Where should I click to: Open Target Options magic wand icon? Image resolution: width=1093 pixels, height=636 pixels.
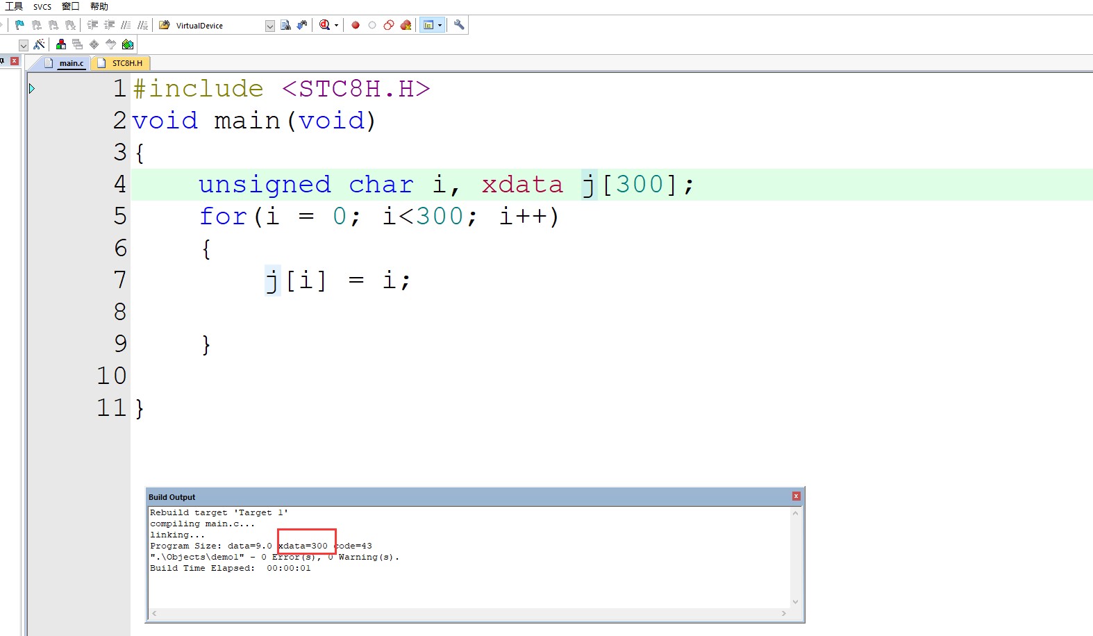pyautogui.click(x=39, y=44)
